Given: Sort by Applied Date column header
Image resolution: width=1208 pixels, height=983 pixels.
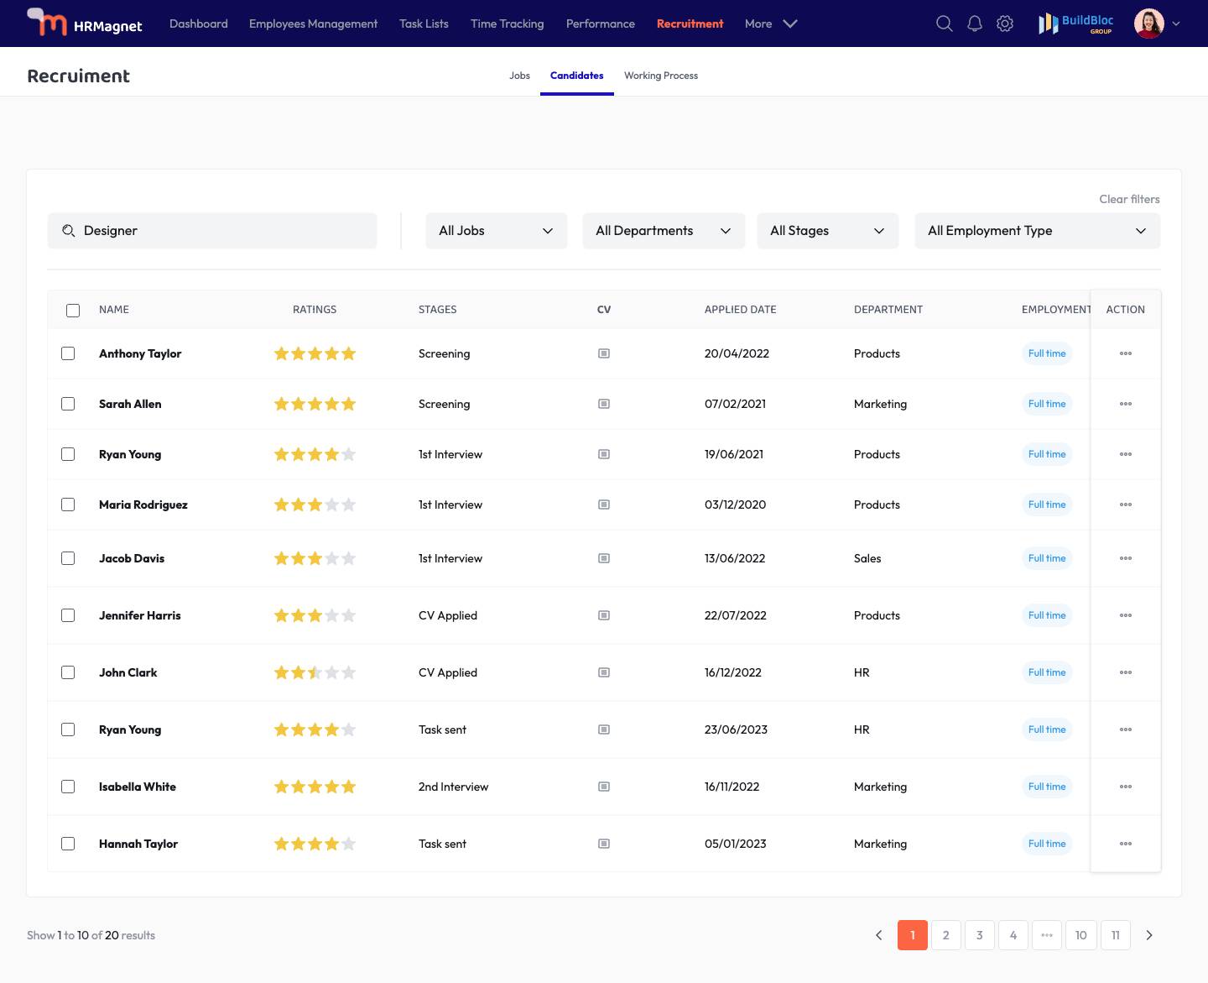Looking at the screenshot, I should click(x=741, y=310).
